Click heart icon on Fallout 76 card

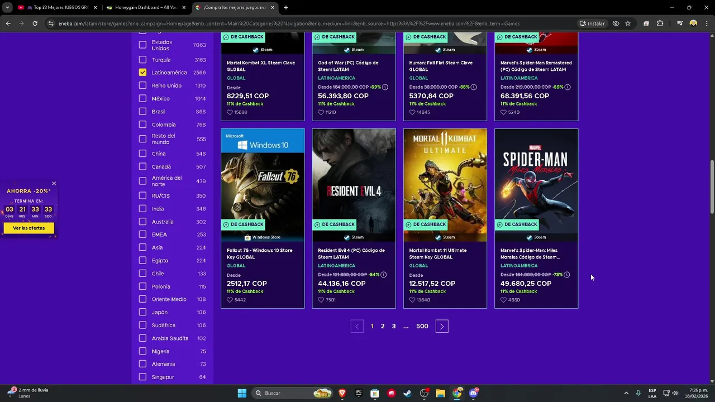(230, 300)
